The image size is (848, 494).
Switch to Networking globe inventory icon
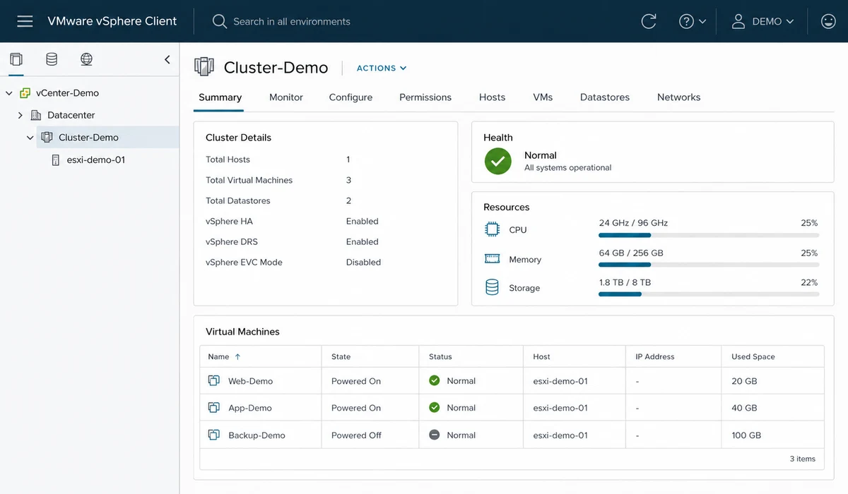click(86, 59)
